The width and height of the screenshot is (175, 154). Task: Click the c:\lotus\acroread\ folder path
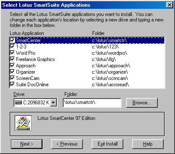tap(110, 85)
